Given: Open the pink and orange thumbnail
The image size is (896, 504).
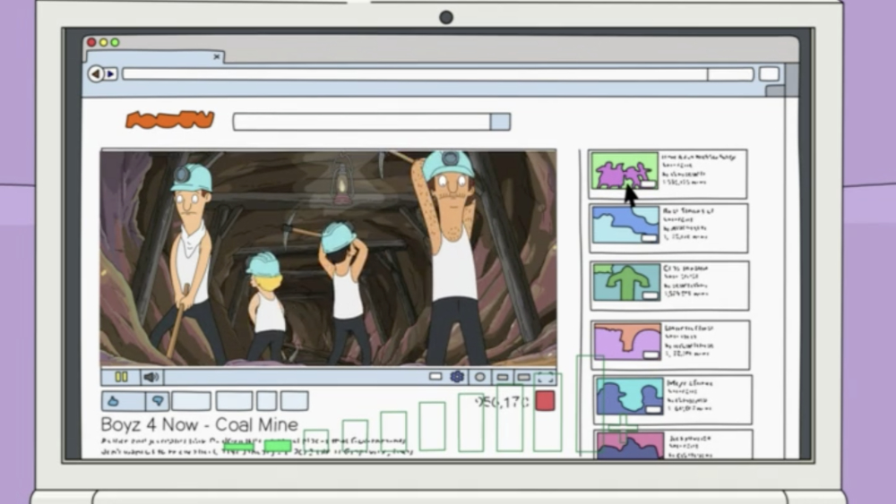Looking at the screenshot, I should [627, 341].
